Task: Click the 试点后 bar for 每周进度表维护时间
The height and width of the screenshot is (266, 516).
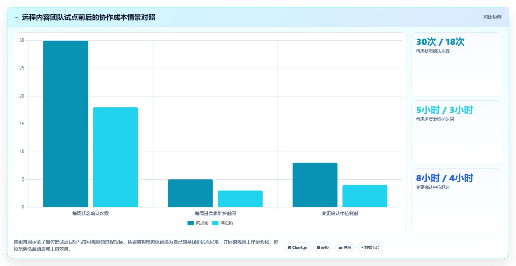Action: [x=240, y=199]
